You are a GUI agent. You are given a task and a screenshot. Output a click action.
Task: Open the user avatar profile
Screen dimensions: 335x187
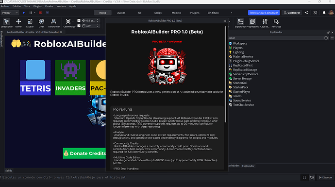coord(331,13)
